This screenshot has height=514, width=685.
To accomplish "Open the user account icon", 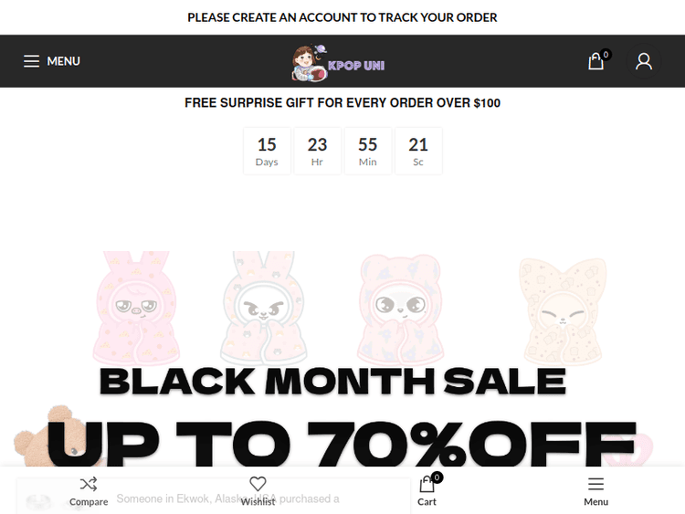I will pos(644,61).
